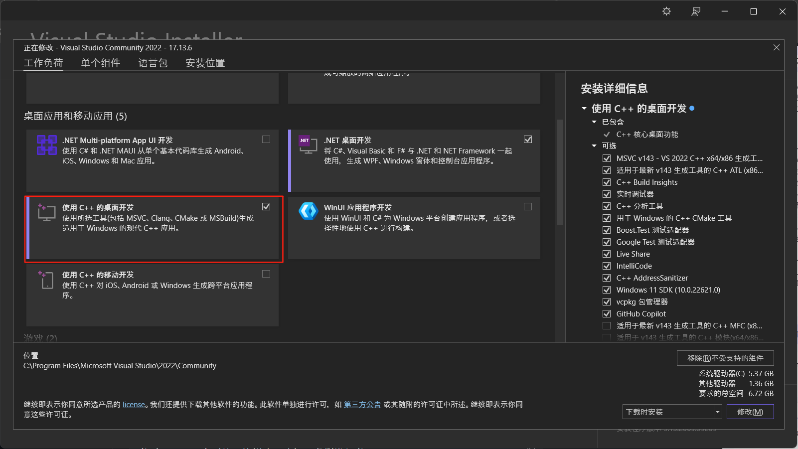This screenshot has width=798, height=449.
Task: Click the 其他驱动器 1.36 GB text
Action: (736, 384)
